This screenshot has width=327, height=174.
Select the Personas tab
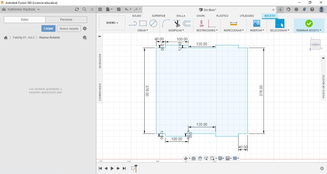tap(66, 20)
